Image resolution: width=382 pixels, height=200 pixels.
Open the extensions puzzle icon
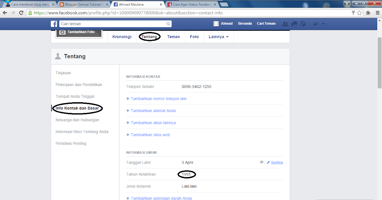(x=368, y=13)
